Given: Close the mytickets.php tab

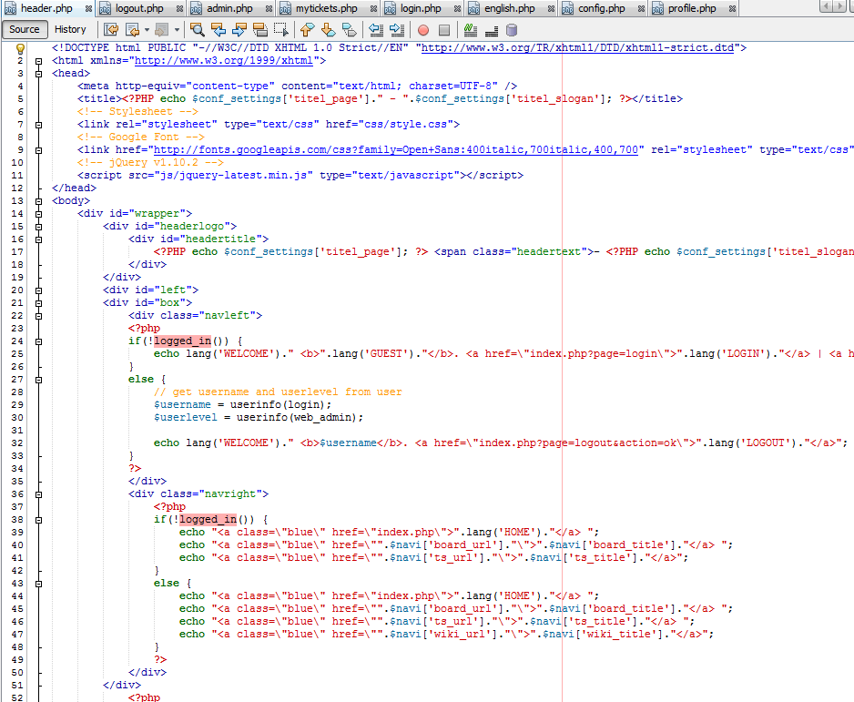Looking at the screenshot, I should click(373, 9).
